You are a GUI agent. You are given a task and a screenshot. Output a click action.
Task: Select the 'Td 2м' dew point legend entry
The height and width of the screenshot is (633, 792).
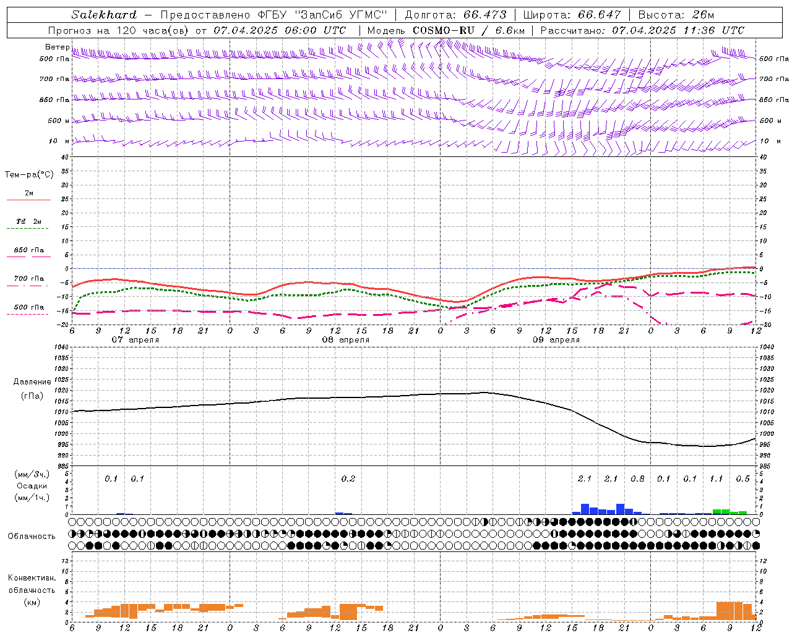point(29,221)
